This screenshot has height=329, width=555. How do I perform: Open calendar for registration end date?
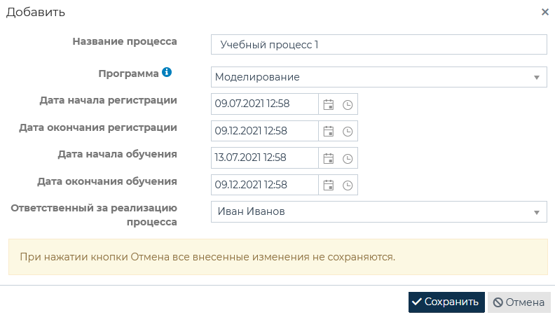(328, 132)
